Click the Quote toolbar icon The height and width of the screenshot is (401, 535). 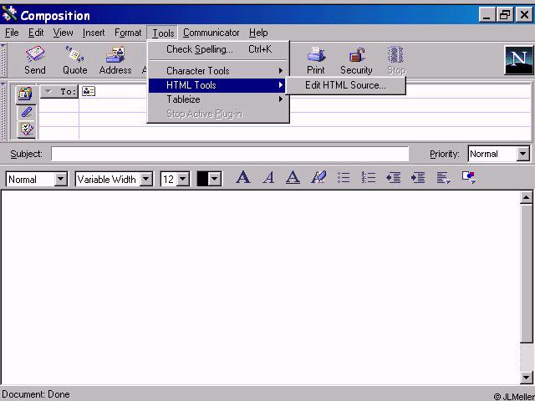click(x=74, y=60)
